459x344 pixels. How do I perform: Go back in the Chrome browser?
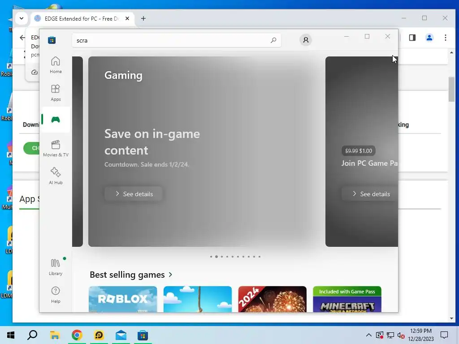pos(22,38)
